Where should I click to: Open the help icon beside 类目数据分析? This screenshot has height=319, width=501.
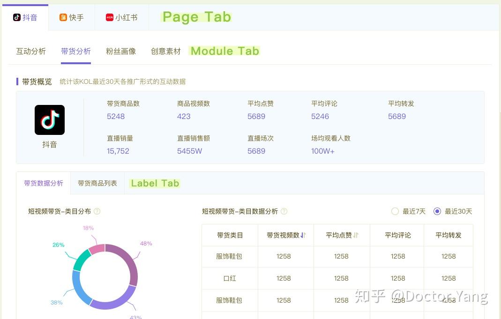click(x=284, y=211)
